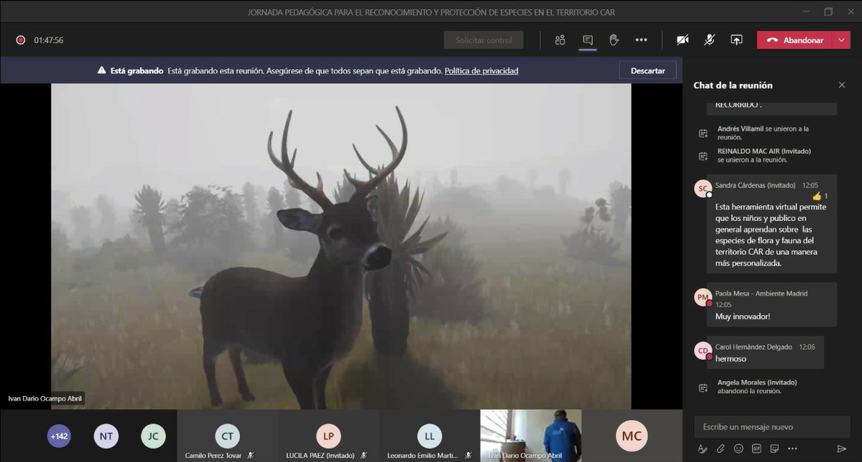Attach a file with the paperclip icon
The image size is (862, 462).
[x=720, y=449]
